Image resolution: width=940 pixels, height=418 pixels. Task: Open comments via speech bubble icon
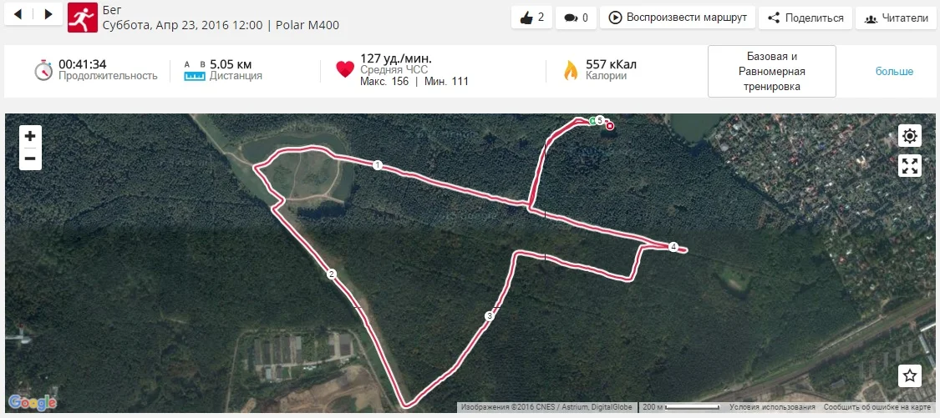click(576, 18)
